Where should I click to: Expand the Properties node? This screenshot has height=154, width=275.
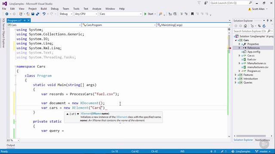(x=239, y=44)
